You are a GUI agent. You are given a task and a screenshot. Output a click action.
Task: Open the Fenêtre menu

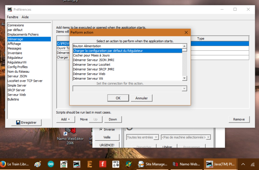pos(13,17)
